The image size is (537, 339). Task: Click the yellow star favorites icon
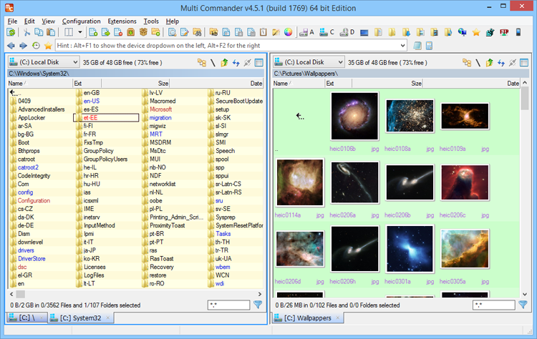click(48, 46)
